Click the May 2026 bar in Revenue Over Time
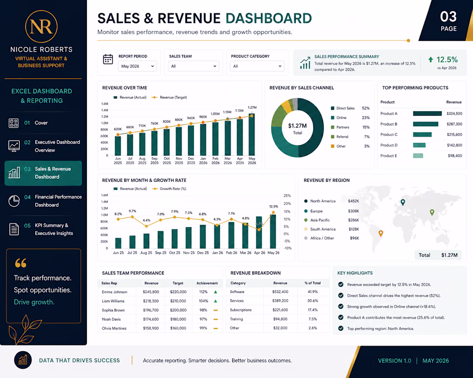 [252, 134]
